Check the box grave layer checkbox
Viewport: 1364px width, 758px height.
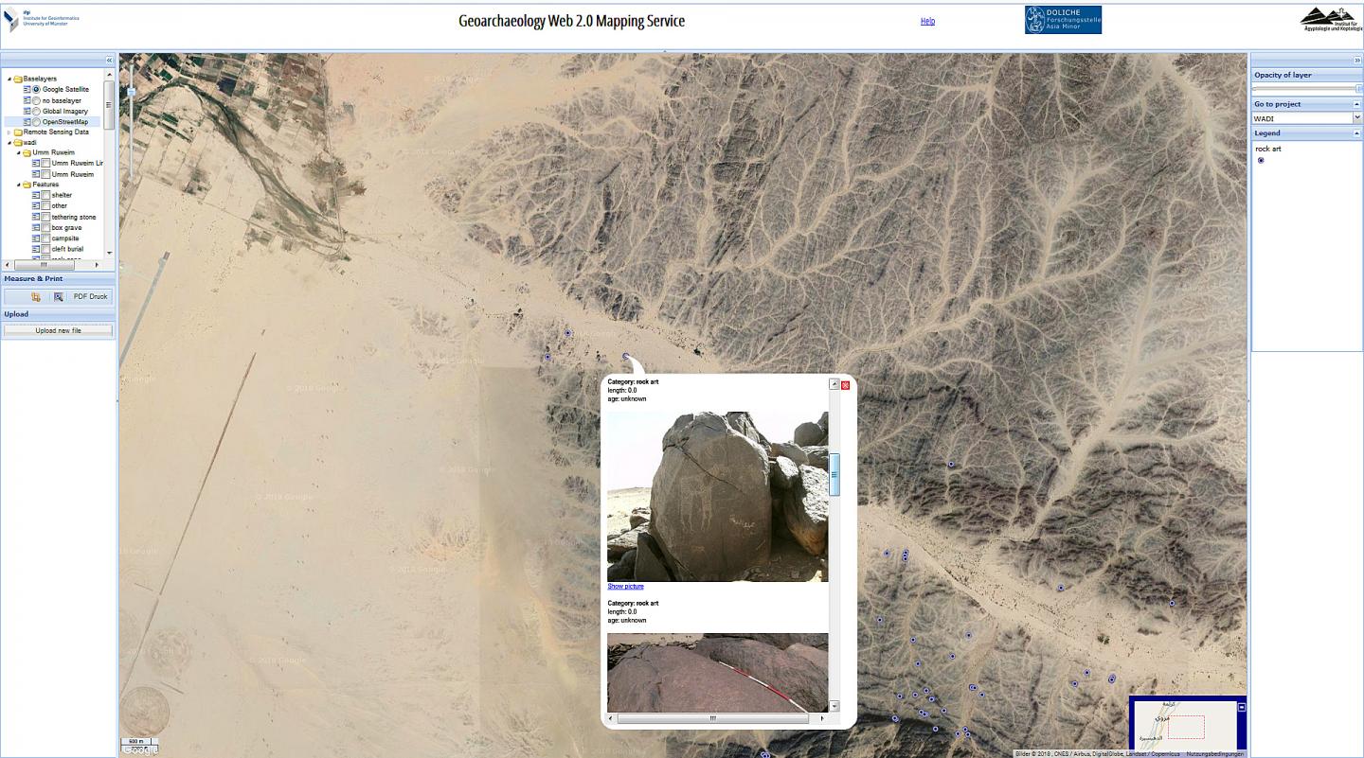click(x=45, y=228)
